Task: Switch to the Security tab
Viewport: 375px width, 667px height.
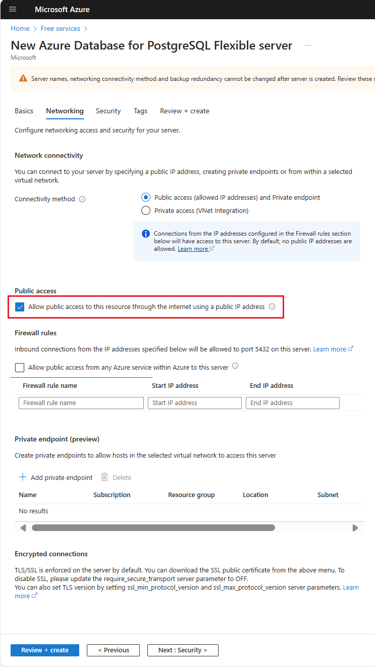Action: pyautogui.click(x=108, y=111)
